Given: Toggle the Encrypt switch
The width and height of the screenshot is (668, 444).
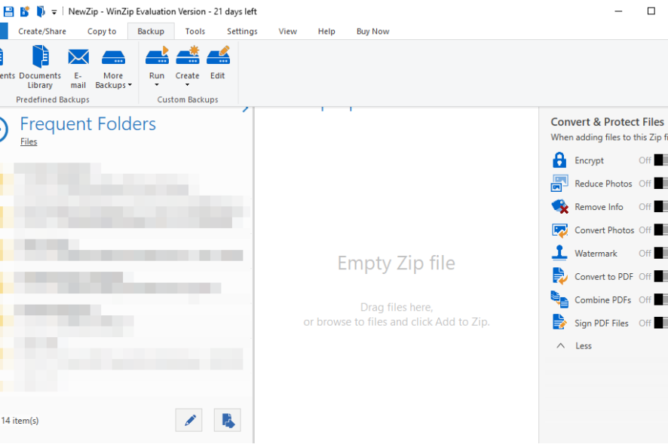Looking at the screenshot, I should coord(660,160).
